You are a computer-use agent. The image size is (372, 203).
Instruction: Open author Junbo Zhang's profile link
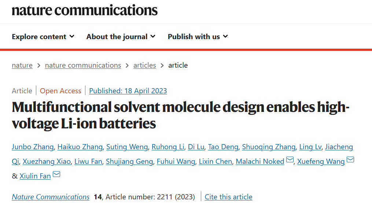coord(33,147)
